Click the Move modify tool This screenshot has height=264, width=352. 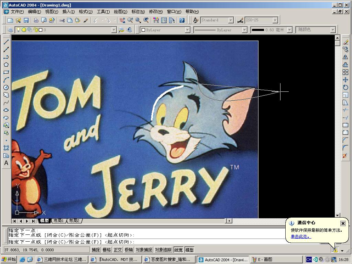(x=345, y=80)
